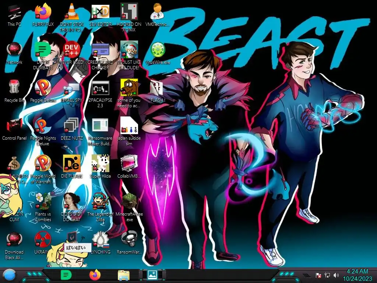Select the RansomWar... skull icon

pos(129,243)
